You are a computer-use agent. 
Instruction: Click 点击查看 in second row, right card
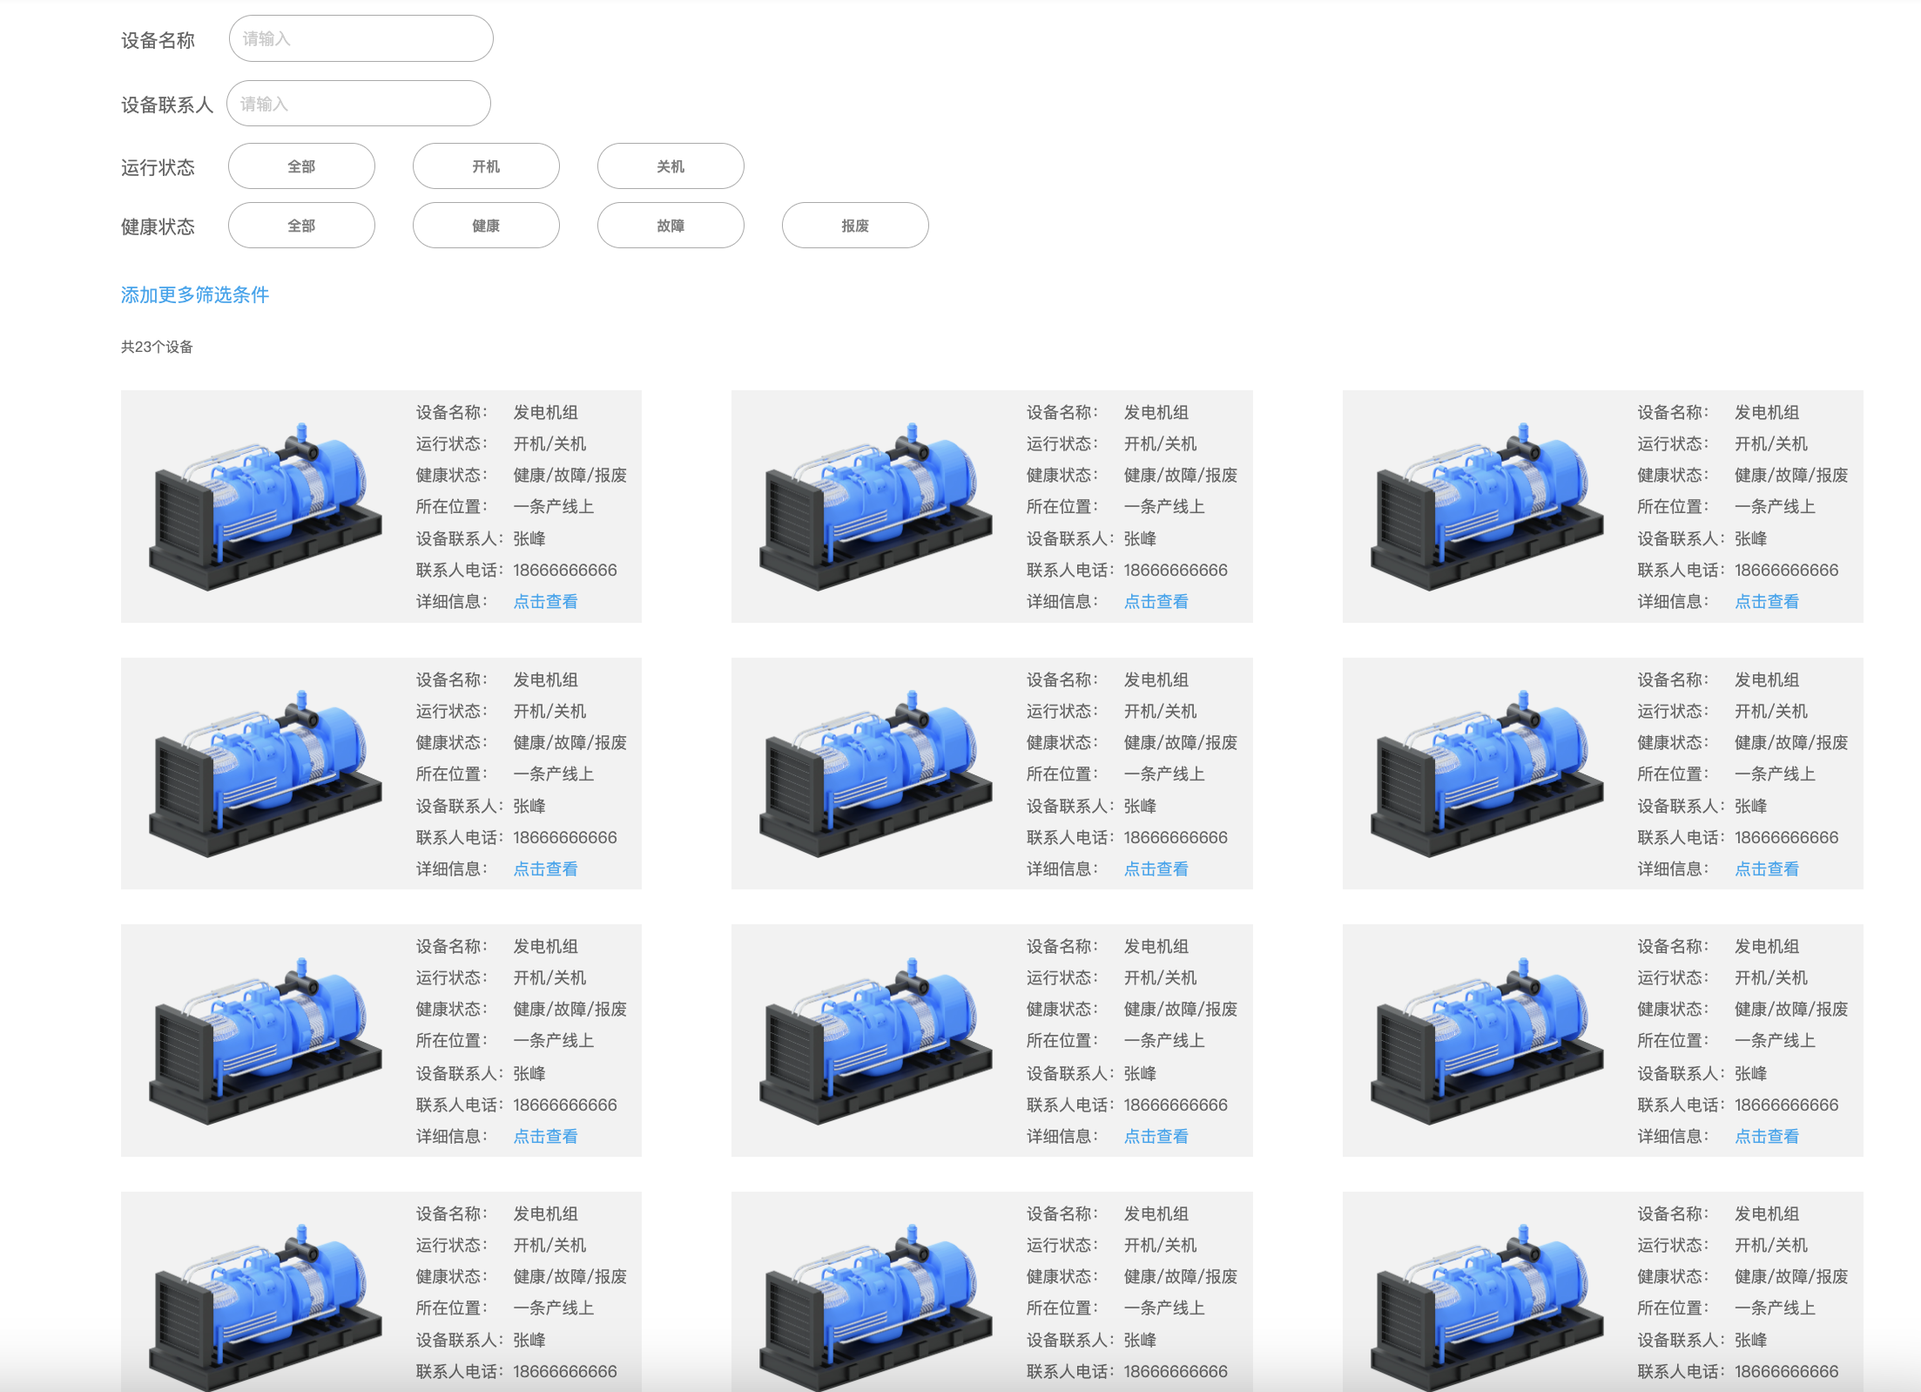1767,868
